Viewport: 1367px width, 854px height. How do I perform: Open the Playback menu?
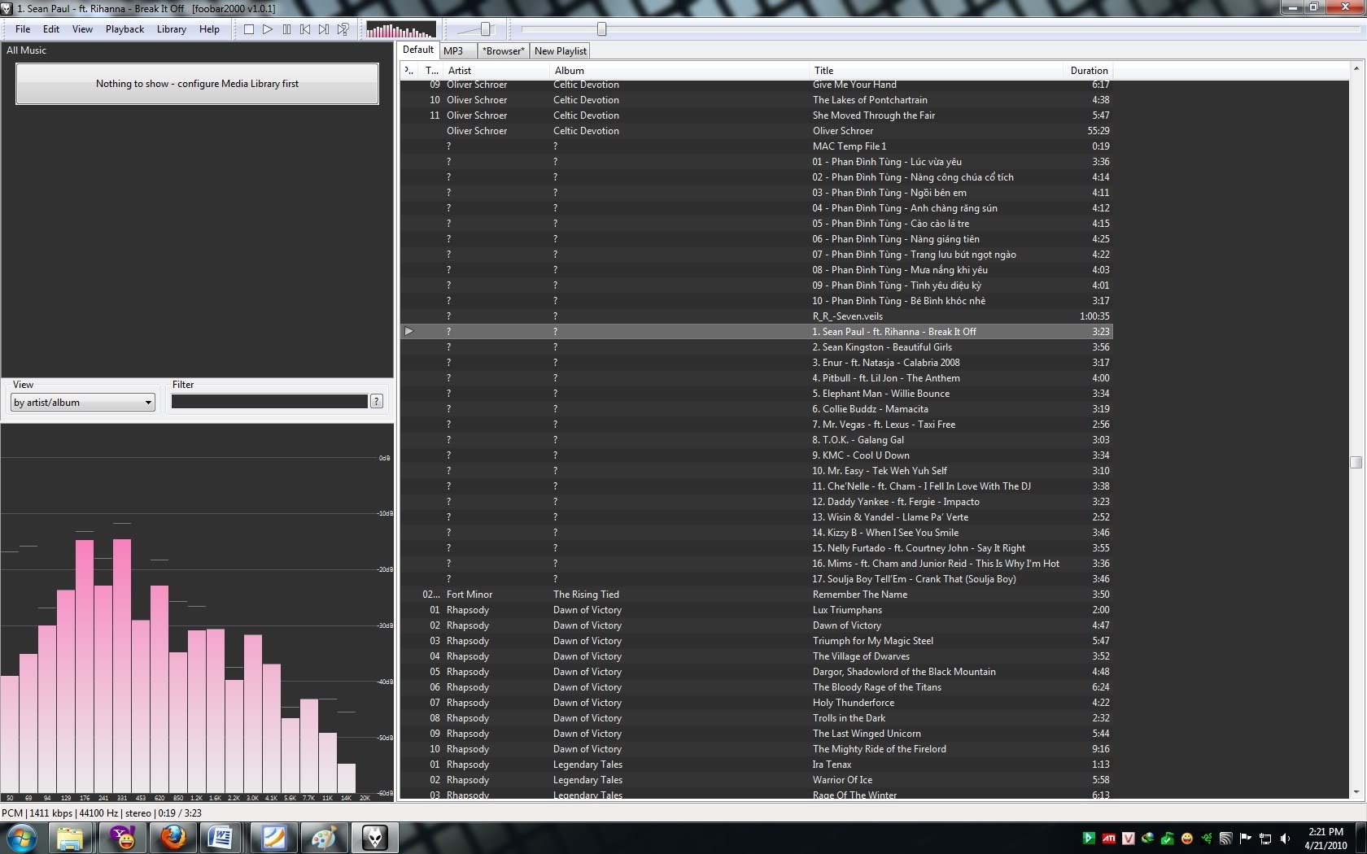pos(124,29)
